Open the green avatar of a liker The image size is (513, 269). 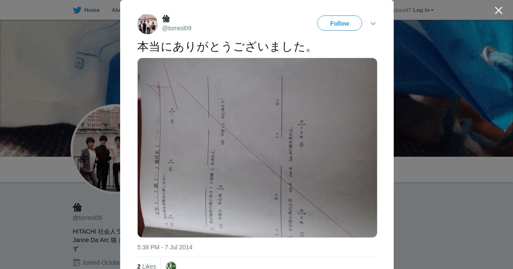point(171,266)
